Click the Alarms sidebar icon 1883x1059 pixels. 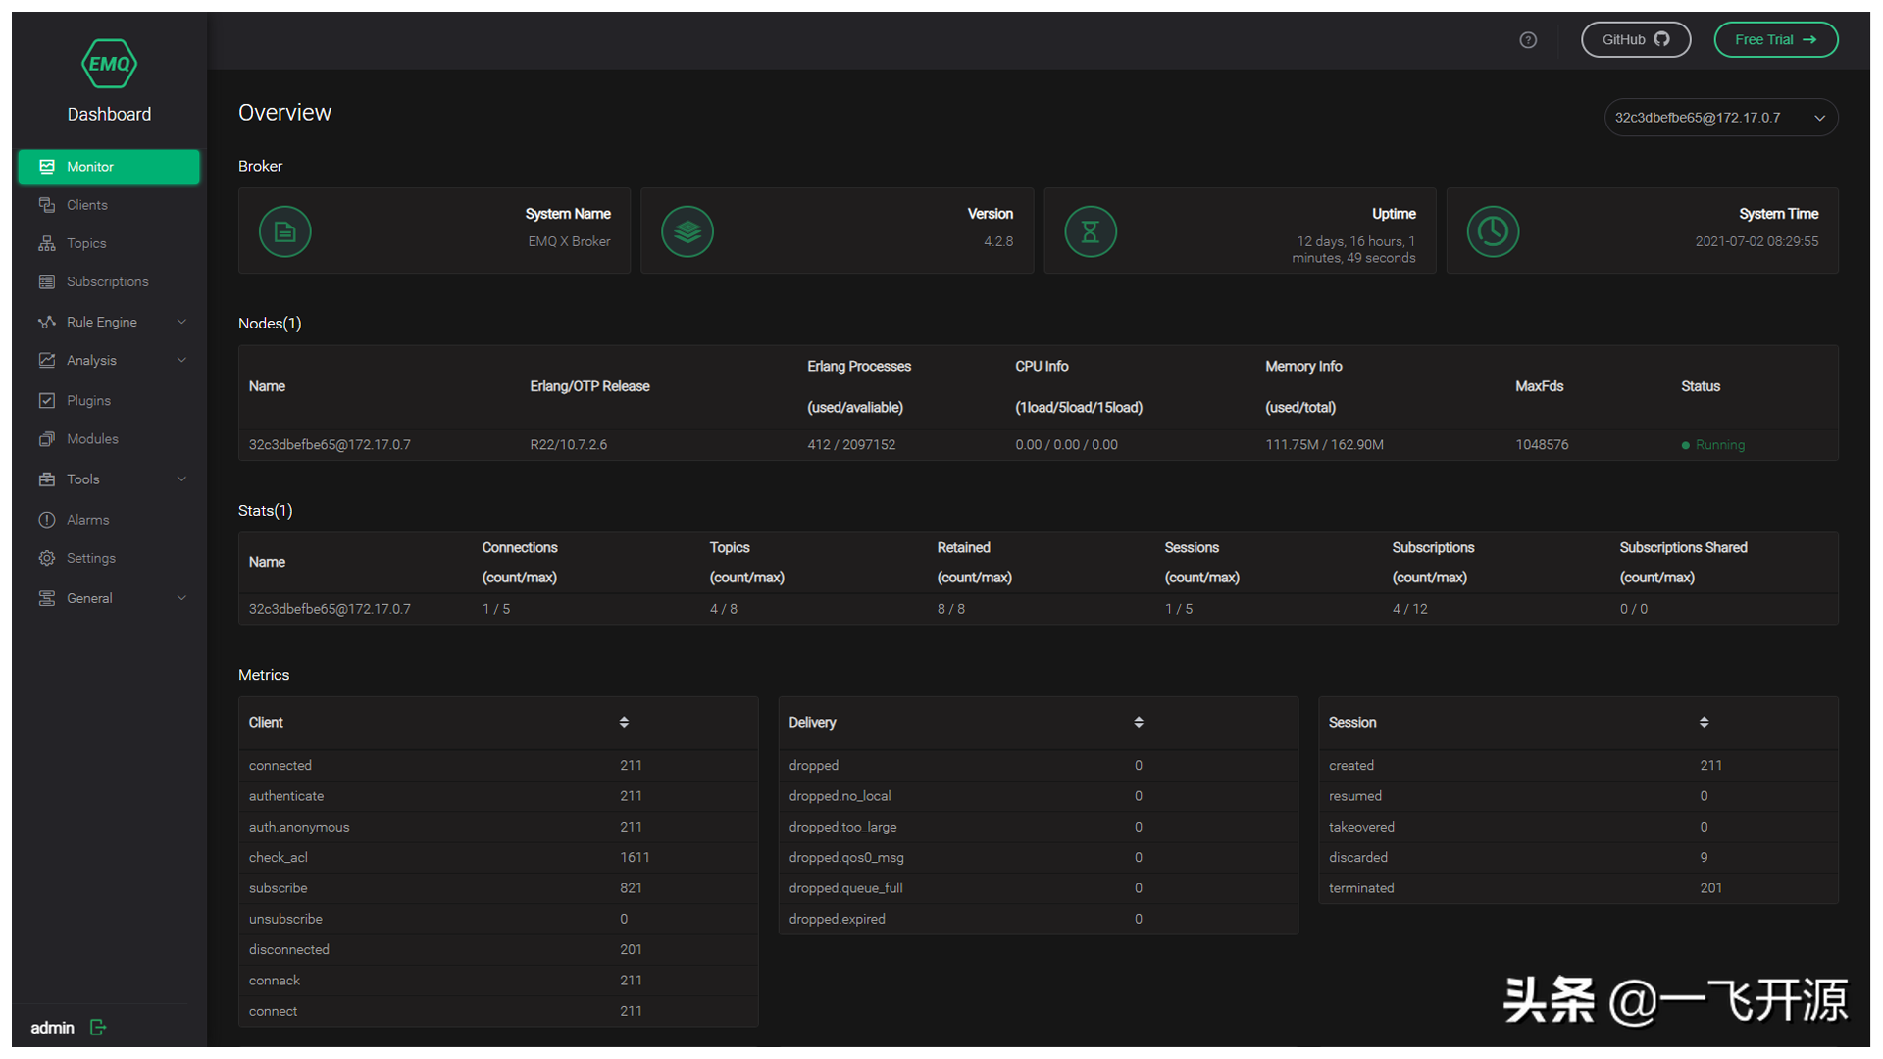pos(46,519)
